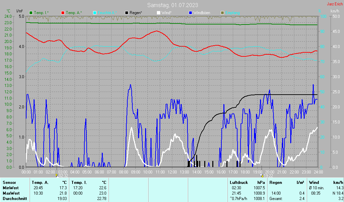Click the '12:00' time axis label

click(172, 172)
